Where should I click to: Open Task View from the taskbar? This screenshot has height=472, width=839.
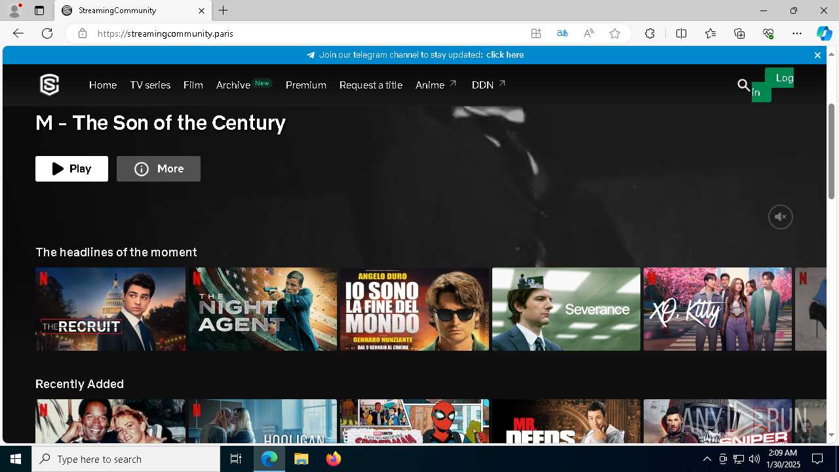pos(236,459)
